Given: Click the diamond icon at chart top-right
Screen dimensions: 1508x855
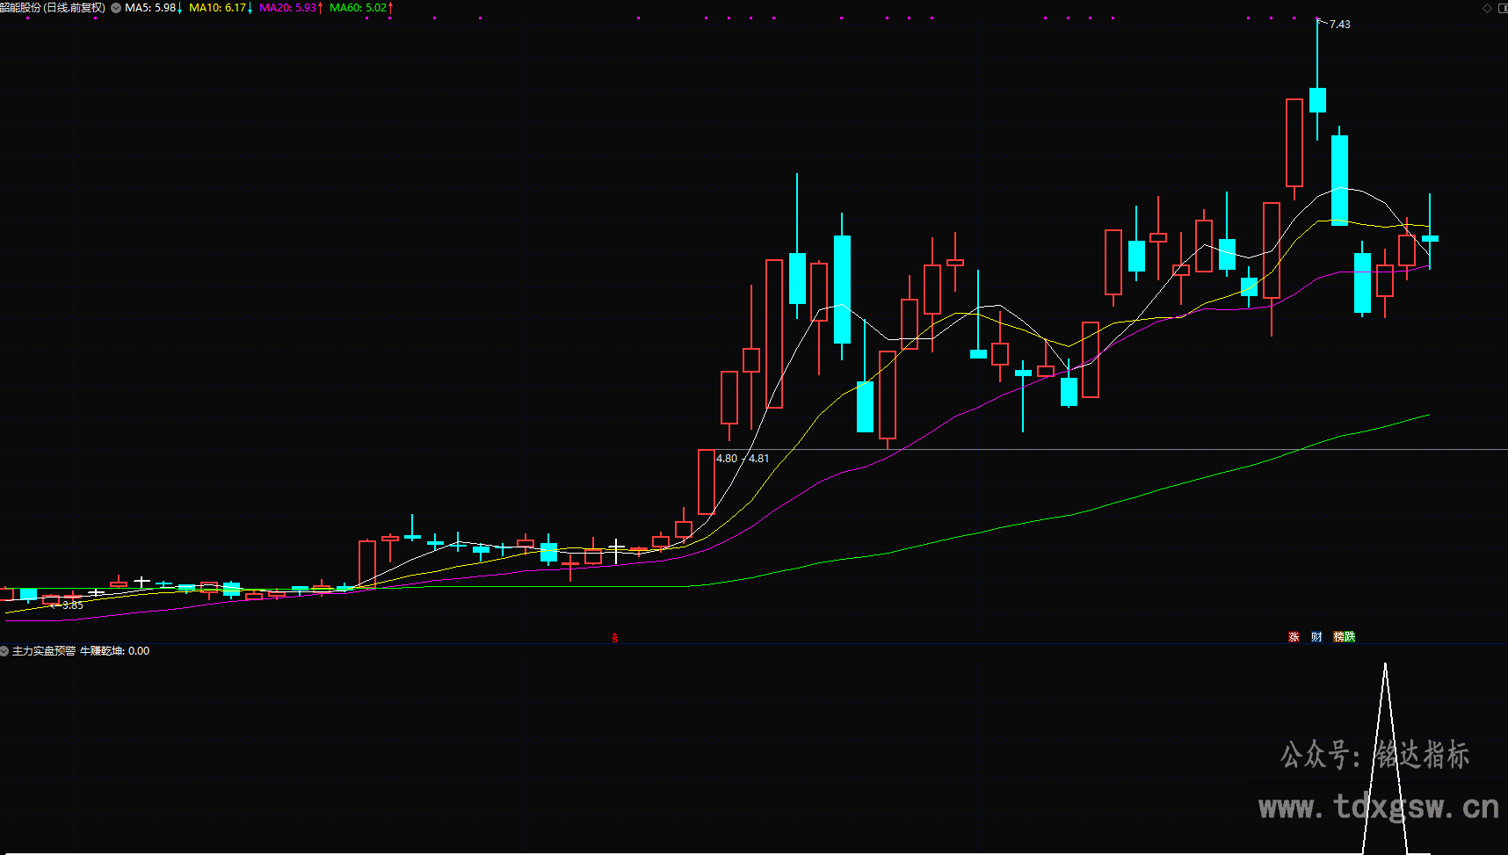Looking at the screenshot, I should click(1487, 8).
